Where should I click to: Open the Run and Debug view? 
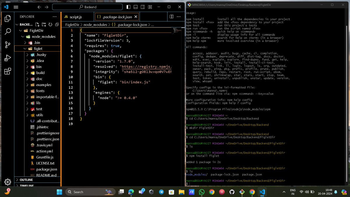[x=8, y=58]
